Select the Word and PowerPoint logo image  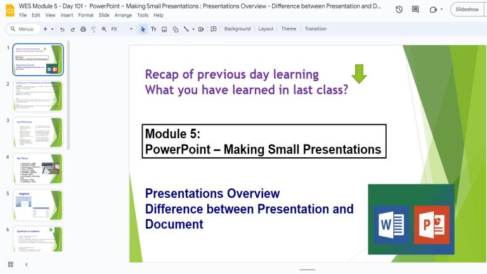tap(411, 219)
